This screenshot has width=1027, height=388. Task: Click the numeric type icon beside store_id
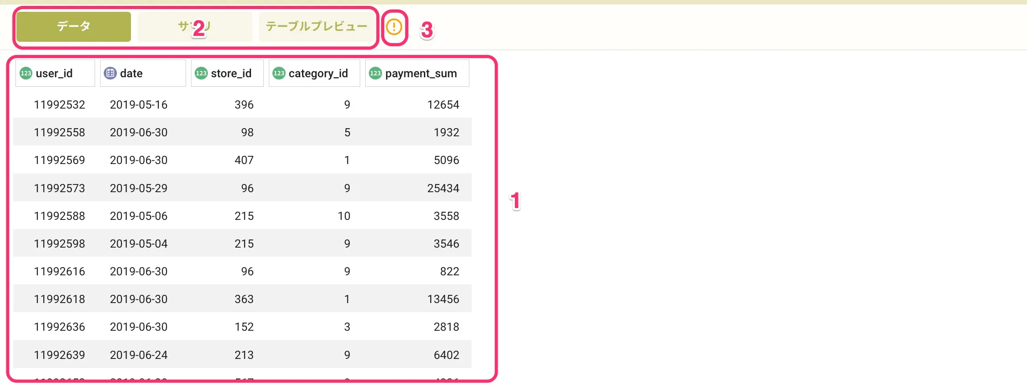click(x=201, y=73)
